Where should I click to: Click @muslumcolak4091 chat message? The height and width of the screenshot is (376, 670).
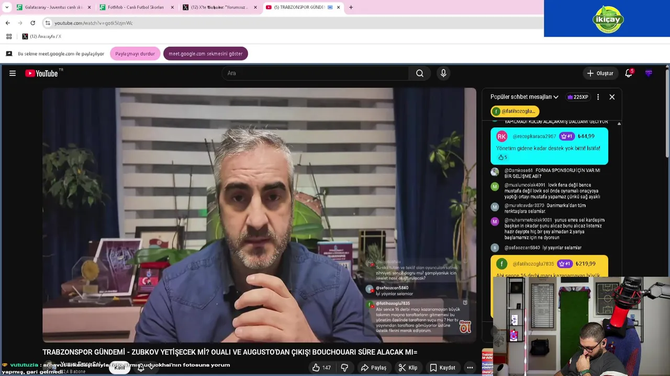pyautogui.click(x=549, y=191)
